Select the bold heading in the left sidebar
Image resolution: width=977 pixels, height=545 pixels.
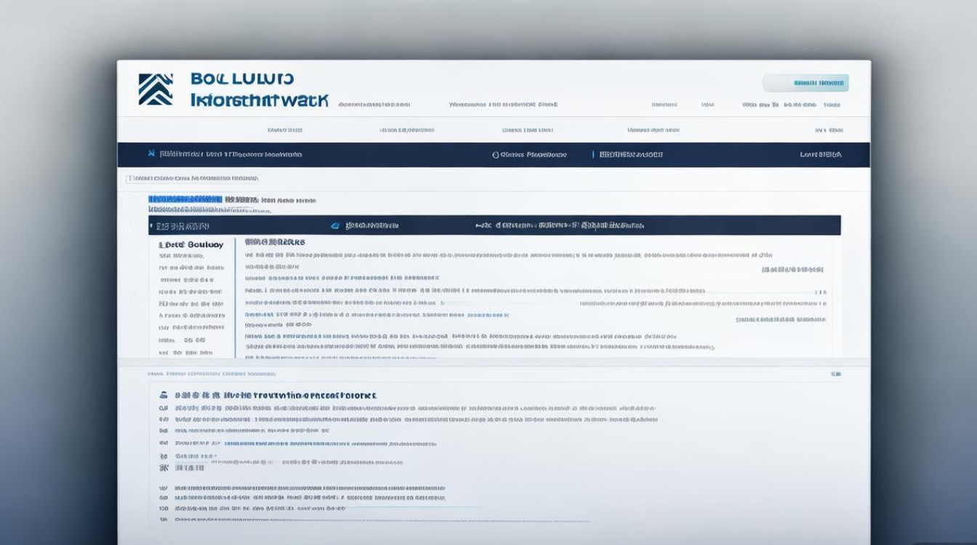(190, 245)
